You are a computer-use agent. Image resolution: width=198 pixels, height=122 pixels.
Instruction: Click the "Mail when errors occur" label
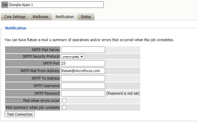coord(41,100)
